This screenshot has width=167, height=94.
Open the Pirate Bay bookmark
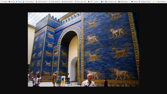[x=134, y=2]
